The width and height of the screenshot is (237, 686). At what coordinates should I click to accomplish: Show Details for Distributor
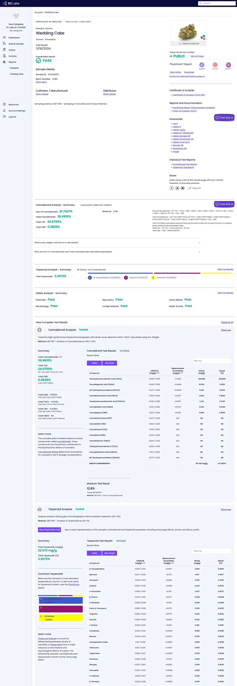pos(109,94)
